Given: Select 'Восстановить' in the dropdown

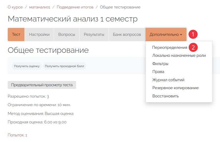Looking at the screenshot, I should 165,96.
